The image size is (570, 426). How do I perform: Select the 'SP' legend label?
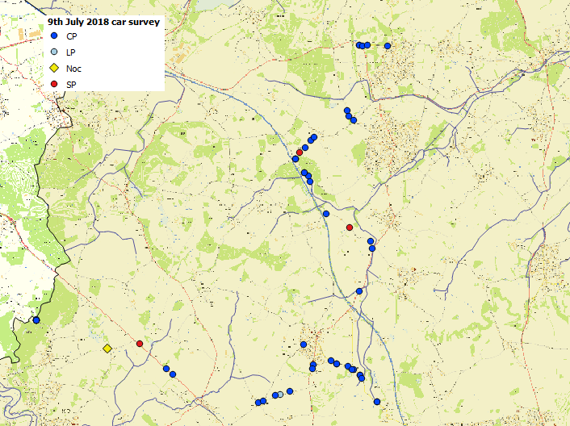[x=71, y=85]
